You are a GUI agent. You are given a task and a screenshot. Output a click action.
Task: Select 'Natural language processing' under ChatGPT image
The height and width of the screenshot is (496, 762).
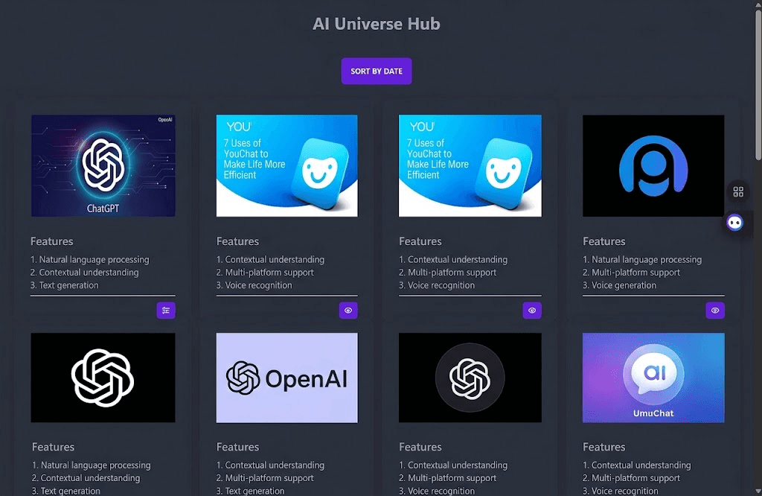coord(94,260)
